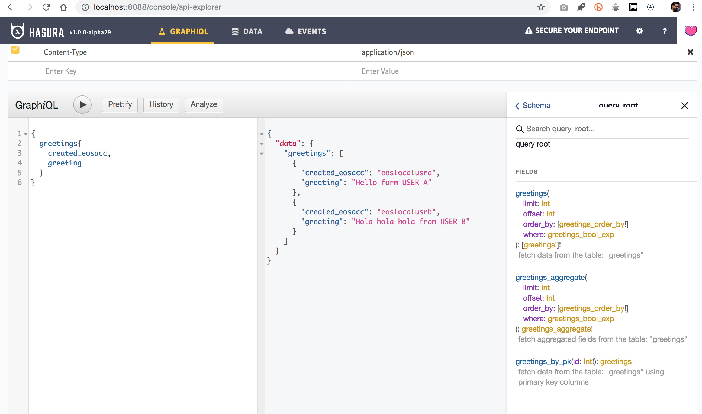Click the orange circular extension icon
This screenshot has height=414, width=702.
[598, 7]
